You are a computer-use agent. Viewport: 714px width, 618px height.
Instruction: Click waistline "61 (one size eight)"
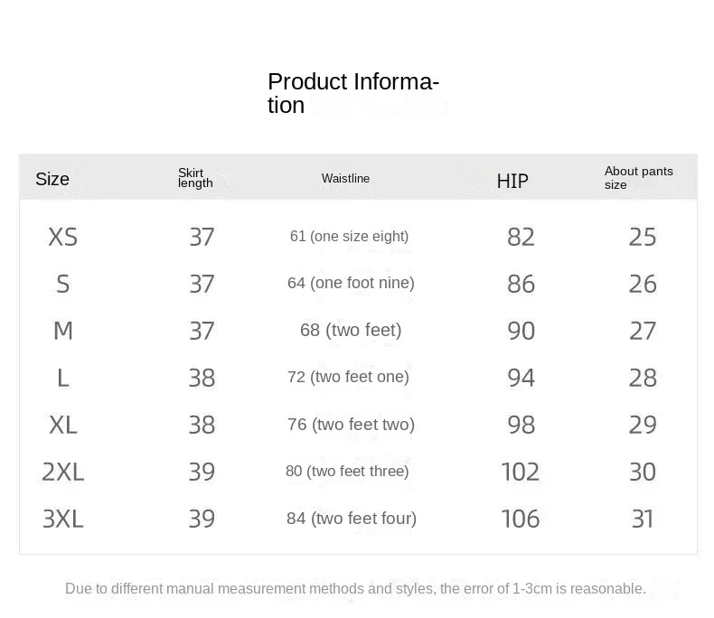click(x=349, y=237)
